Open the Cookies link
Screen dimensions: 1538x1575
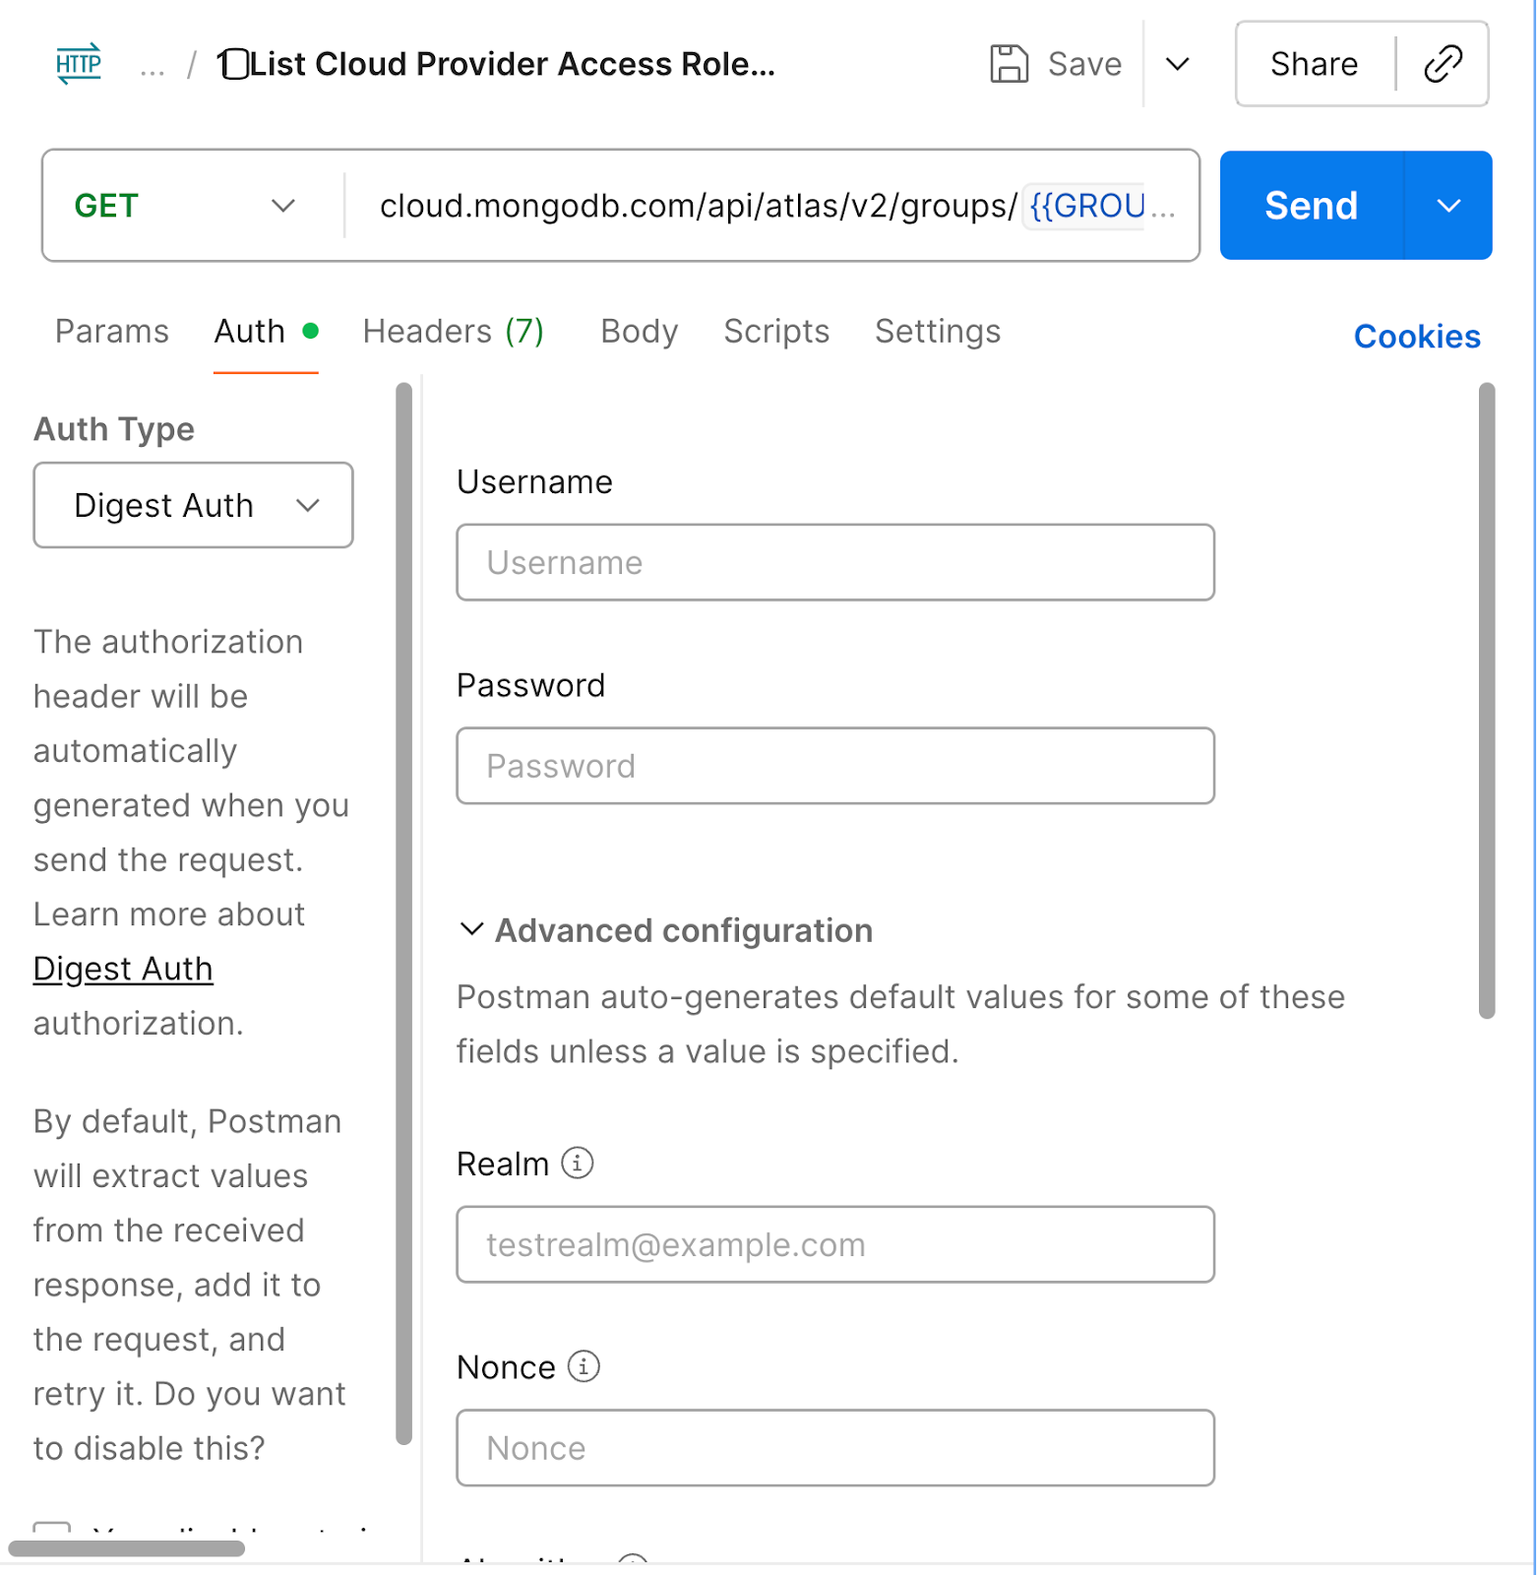[x=1417, y=337]
